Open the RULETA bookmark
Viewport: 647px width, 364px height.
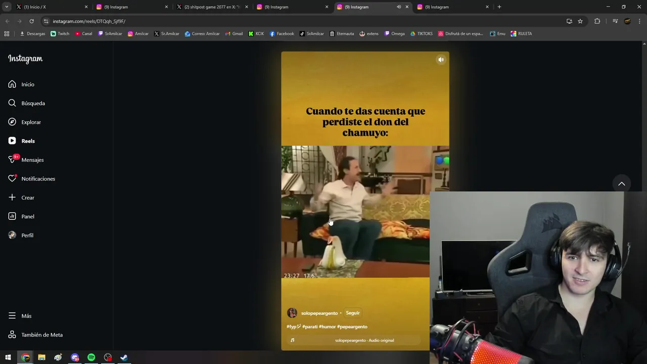[521, 34]
